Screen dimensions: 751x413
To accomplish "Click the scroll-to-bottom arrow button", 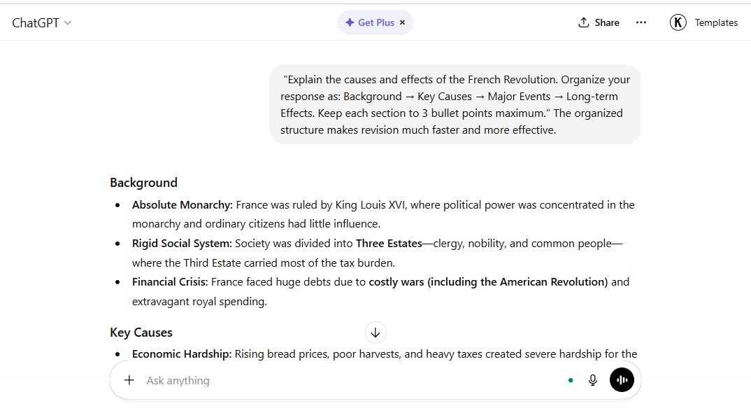I will click(x=375, y=332).
